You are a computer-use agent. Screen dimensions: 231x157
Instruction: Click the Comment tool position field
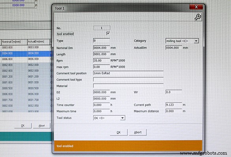point(128,73)
